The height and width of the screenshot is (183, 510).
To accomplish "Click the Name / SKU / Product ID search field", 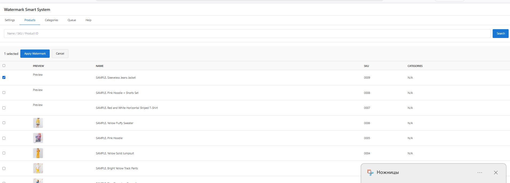I will tap(247, 33).
